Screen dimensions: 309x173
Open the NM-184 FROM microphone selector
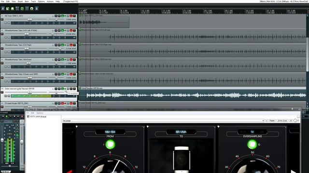pyautogui.click(x=110, y=132)
